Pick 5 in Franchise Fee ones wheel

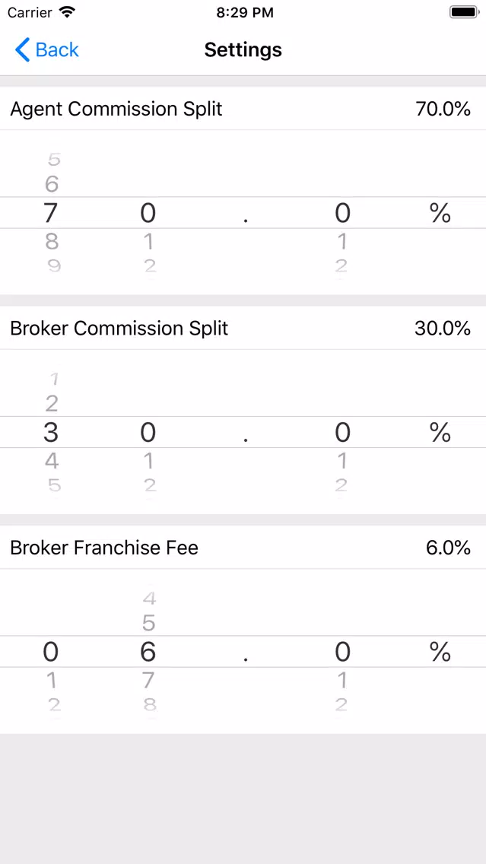point(149,623)
